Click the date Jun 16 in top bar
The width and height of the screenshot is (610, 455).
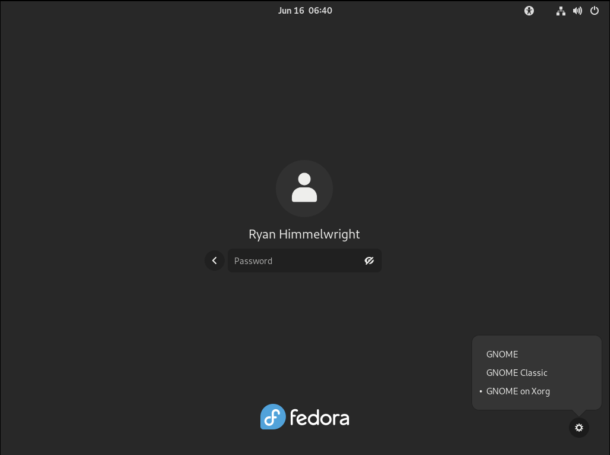291,11
